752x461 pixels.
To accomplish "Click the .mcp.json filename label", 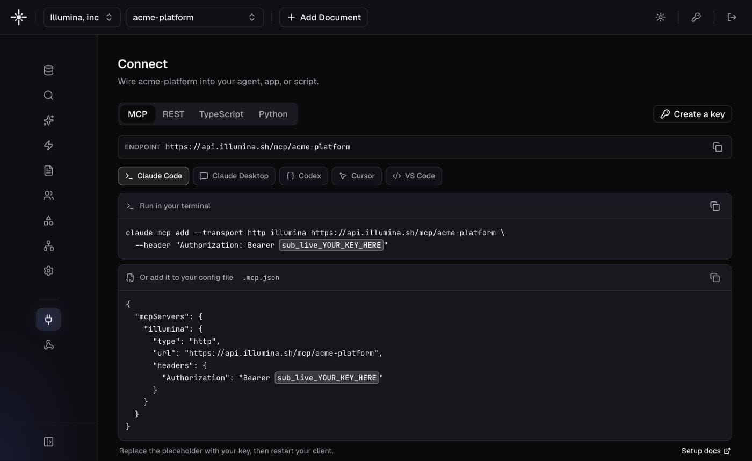I will [261, 278].
